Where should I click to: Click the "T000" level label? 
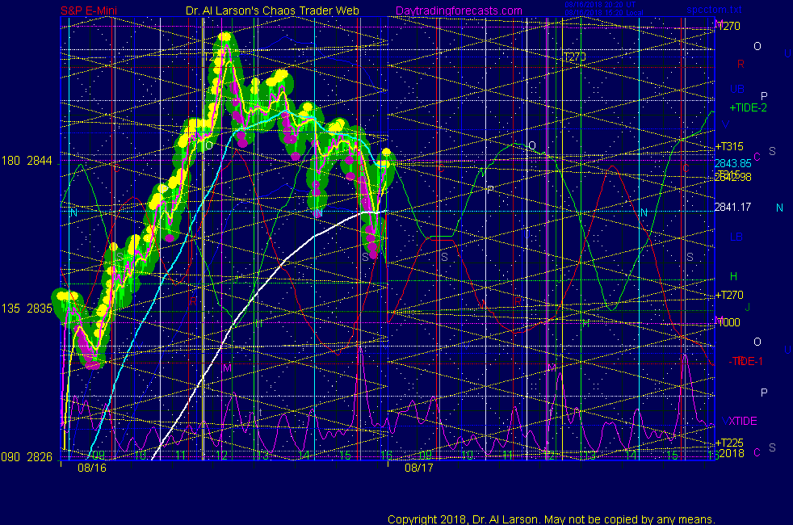coord(728,322)
